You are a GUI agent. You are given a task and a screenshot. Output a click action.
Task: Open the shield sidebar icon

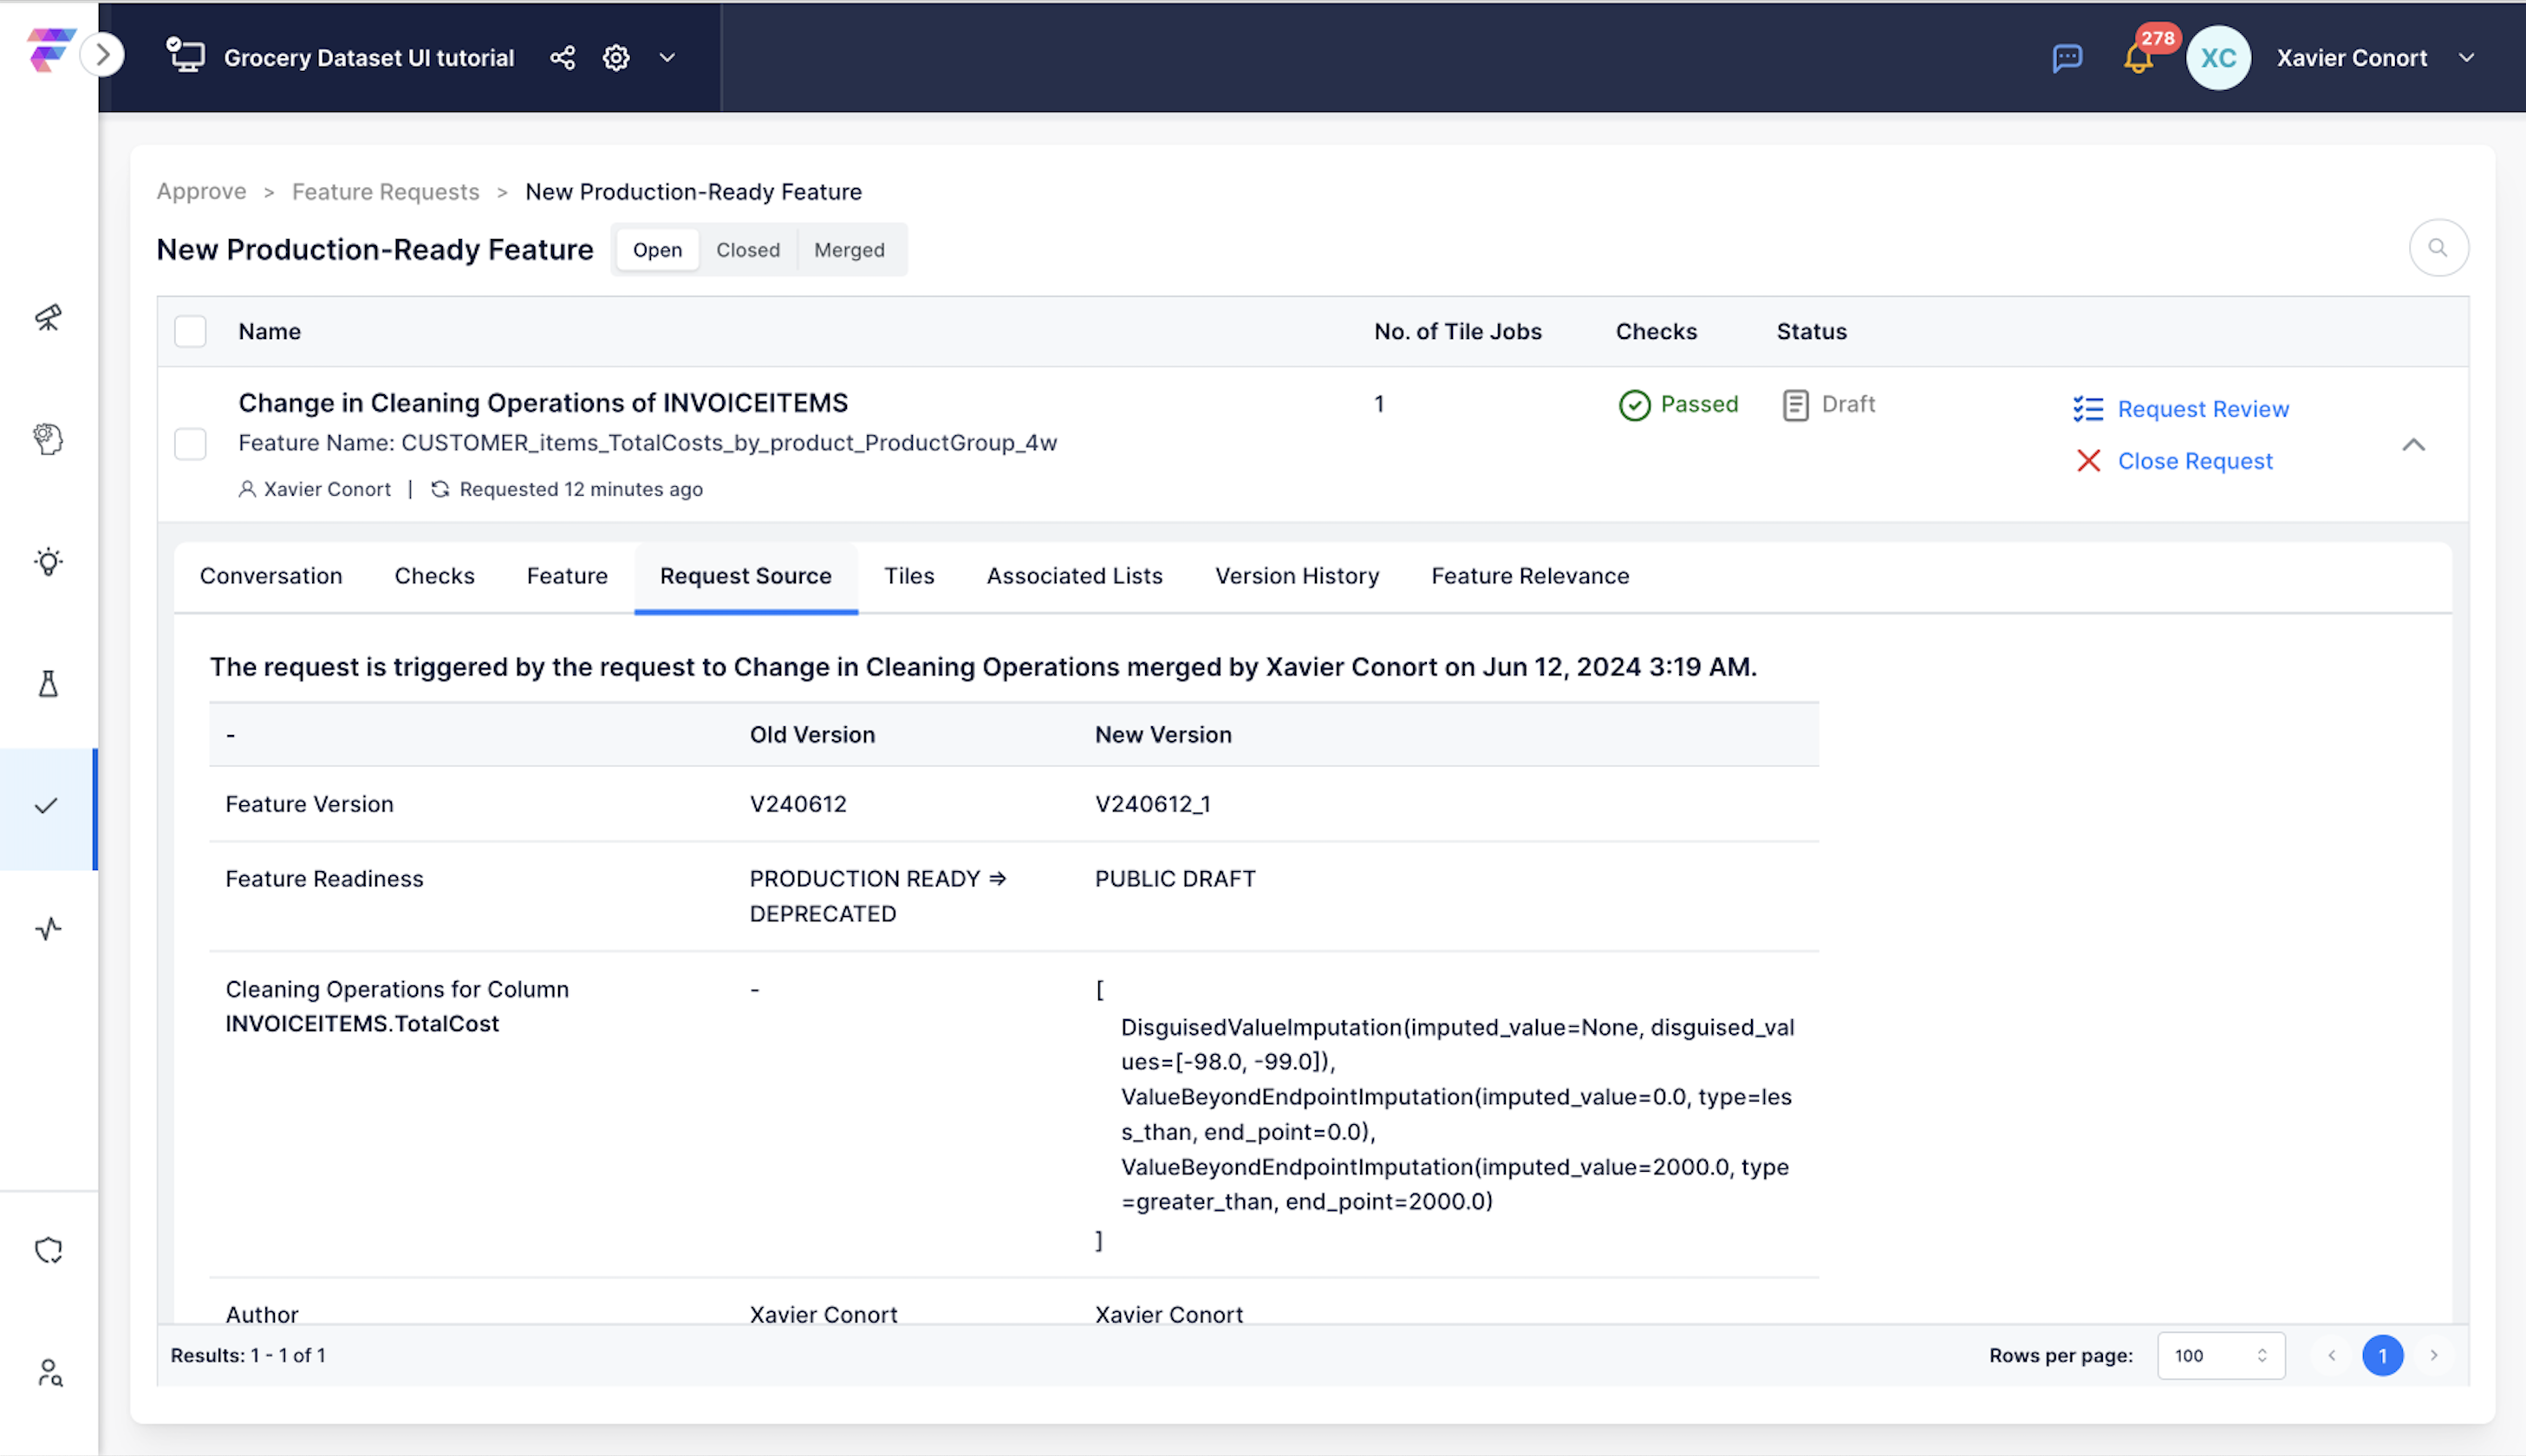(x=48, y=1250)
